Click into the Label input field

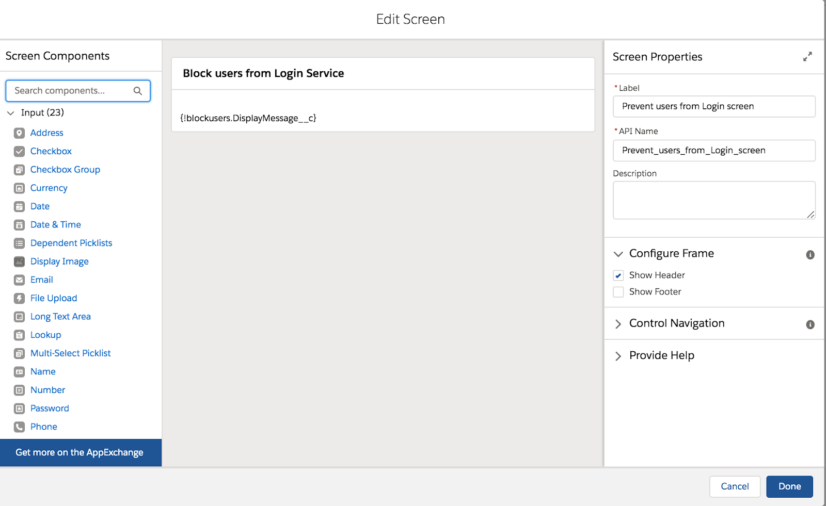point(714,106)
